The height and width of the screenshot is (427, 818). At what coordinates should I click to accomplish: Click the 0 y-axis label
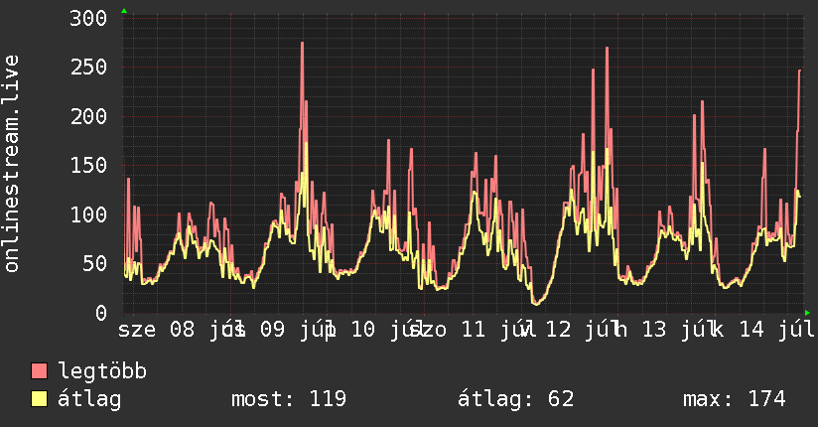click(x=101, y=313)
